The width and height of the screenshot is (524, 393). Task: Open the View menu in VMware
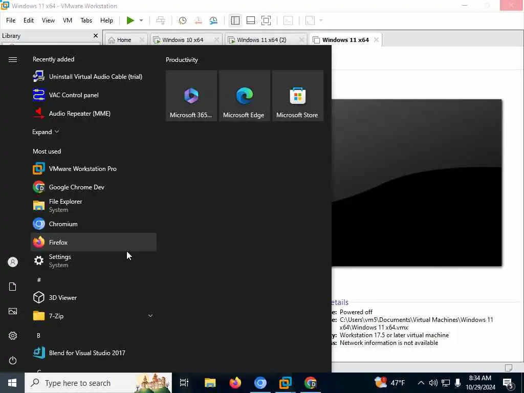tap(48, 20)
